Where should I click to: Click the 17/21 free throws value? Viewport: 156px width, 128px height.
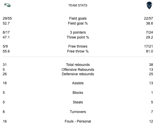point(149,47)
